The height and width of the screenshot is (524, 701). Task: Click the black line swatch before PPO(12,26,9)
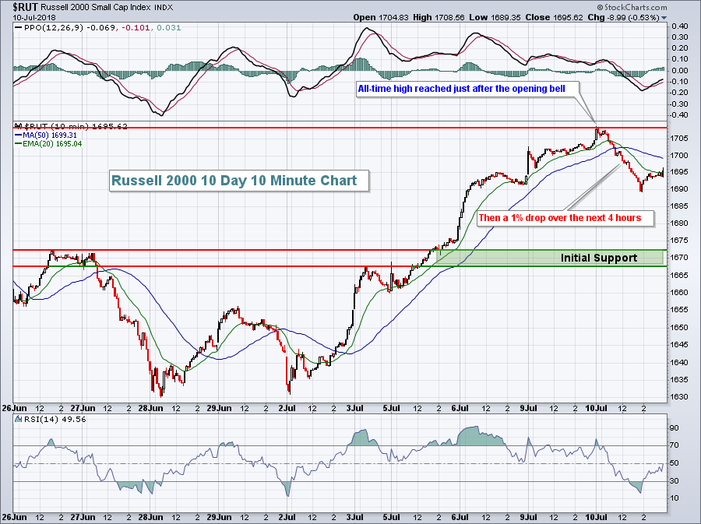pyautogui.click(x=18, y=28)
